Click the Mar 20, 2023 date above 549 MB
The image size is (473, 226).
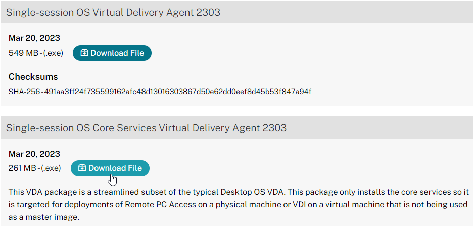click(x=34, y=38)
